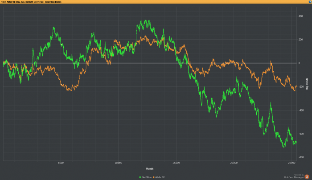Click the -600 big blinds axis label

(300, 134)
